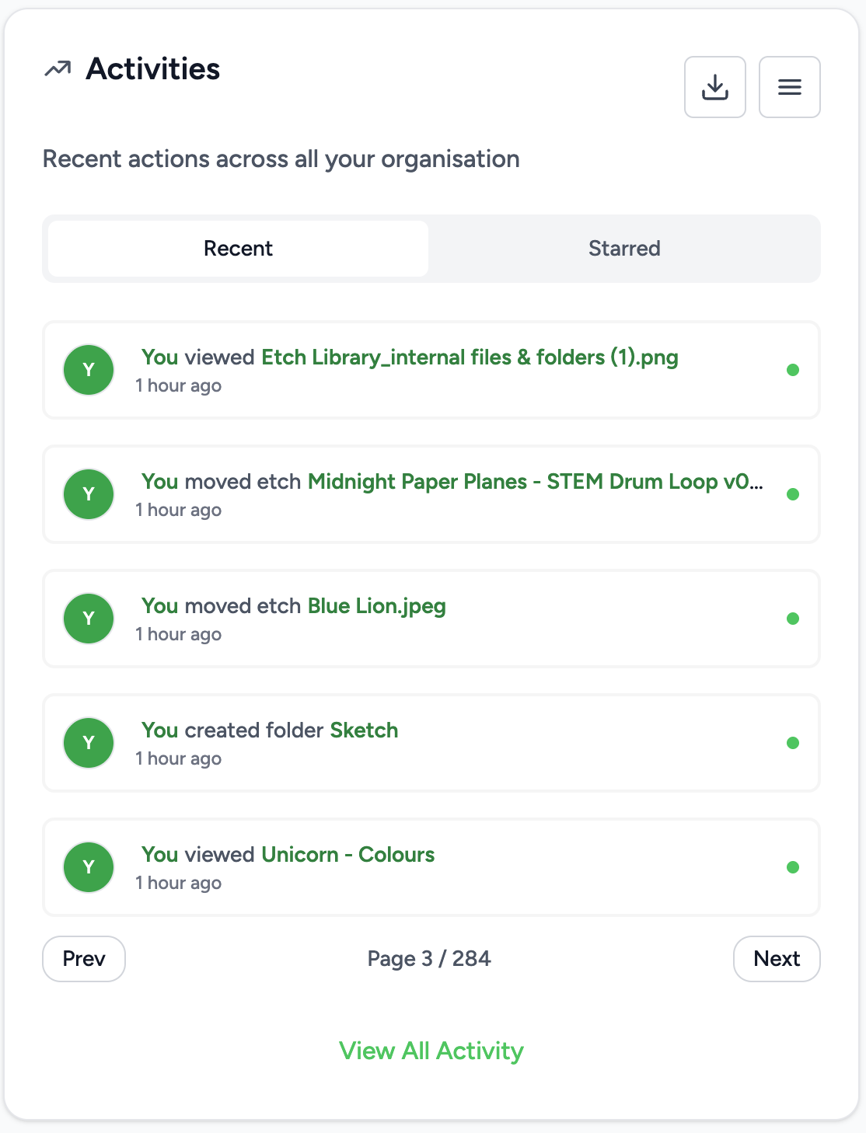Image resolution: width=866 pixels, height=1133 pixels.
Task: Click green dot on Etch Library row
Action: click(793, 370)
